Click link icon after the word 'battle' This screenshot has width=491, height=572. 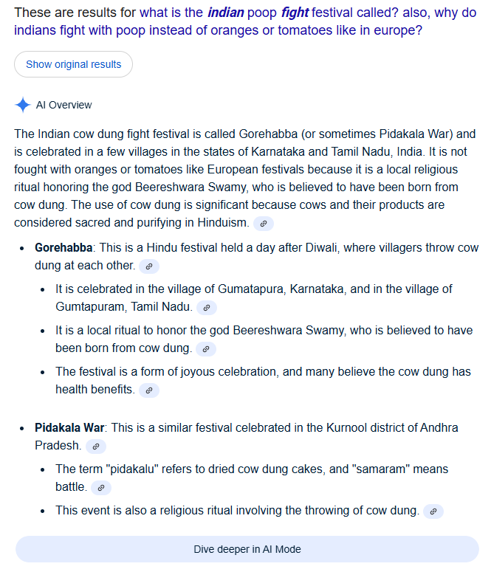click(x=101, y=487)
